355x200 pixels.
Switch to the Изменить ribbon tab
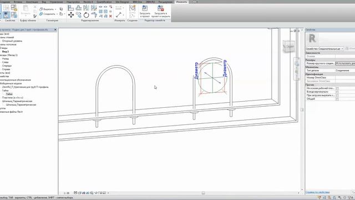click(181, 2)
